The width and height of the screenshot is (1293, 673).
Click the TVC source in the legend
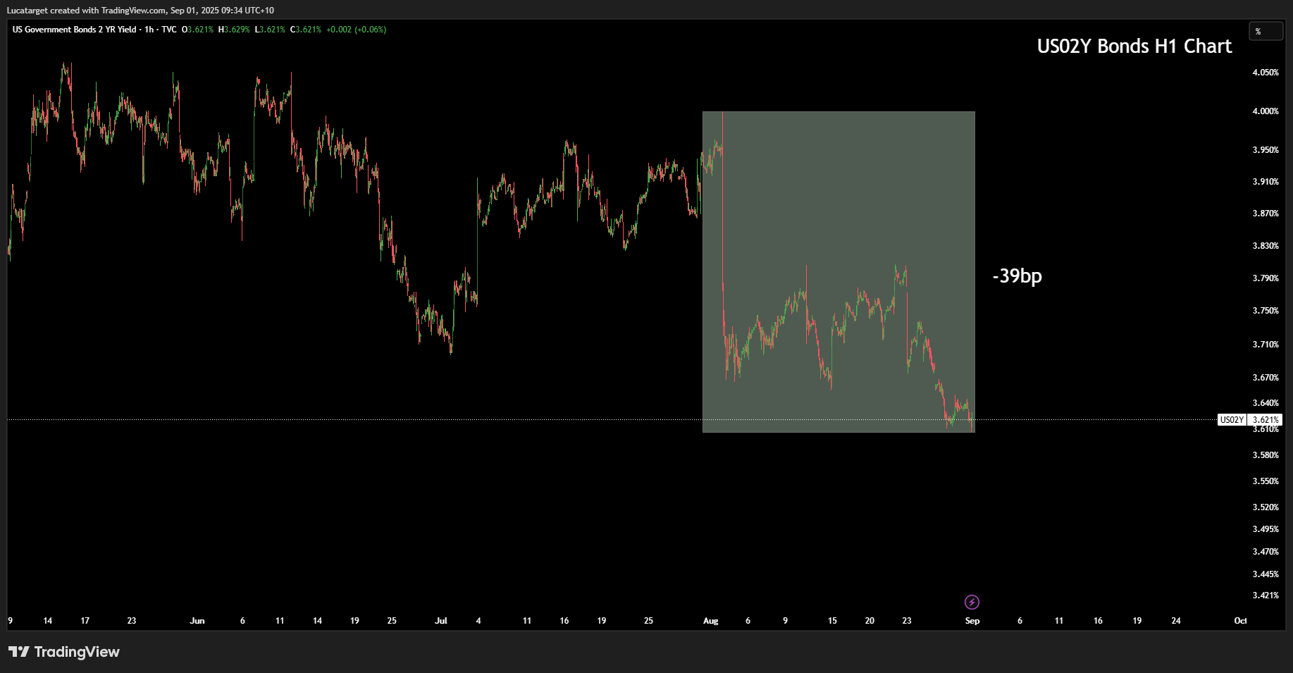pos(169,30)
